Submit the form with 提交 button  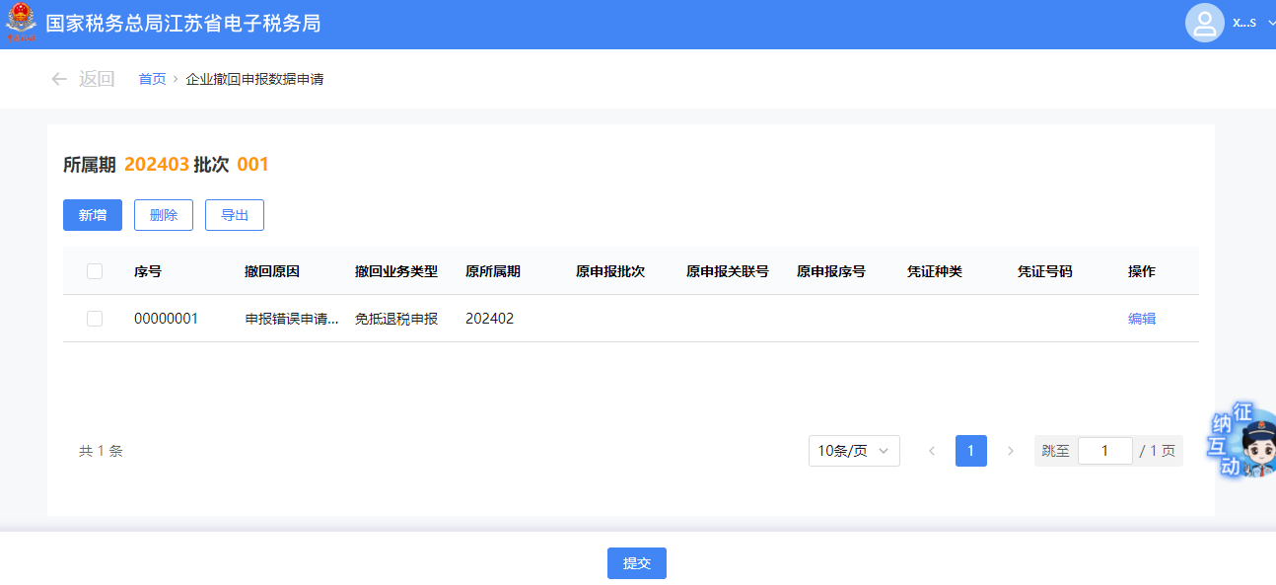(637, 563)
